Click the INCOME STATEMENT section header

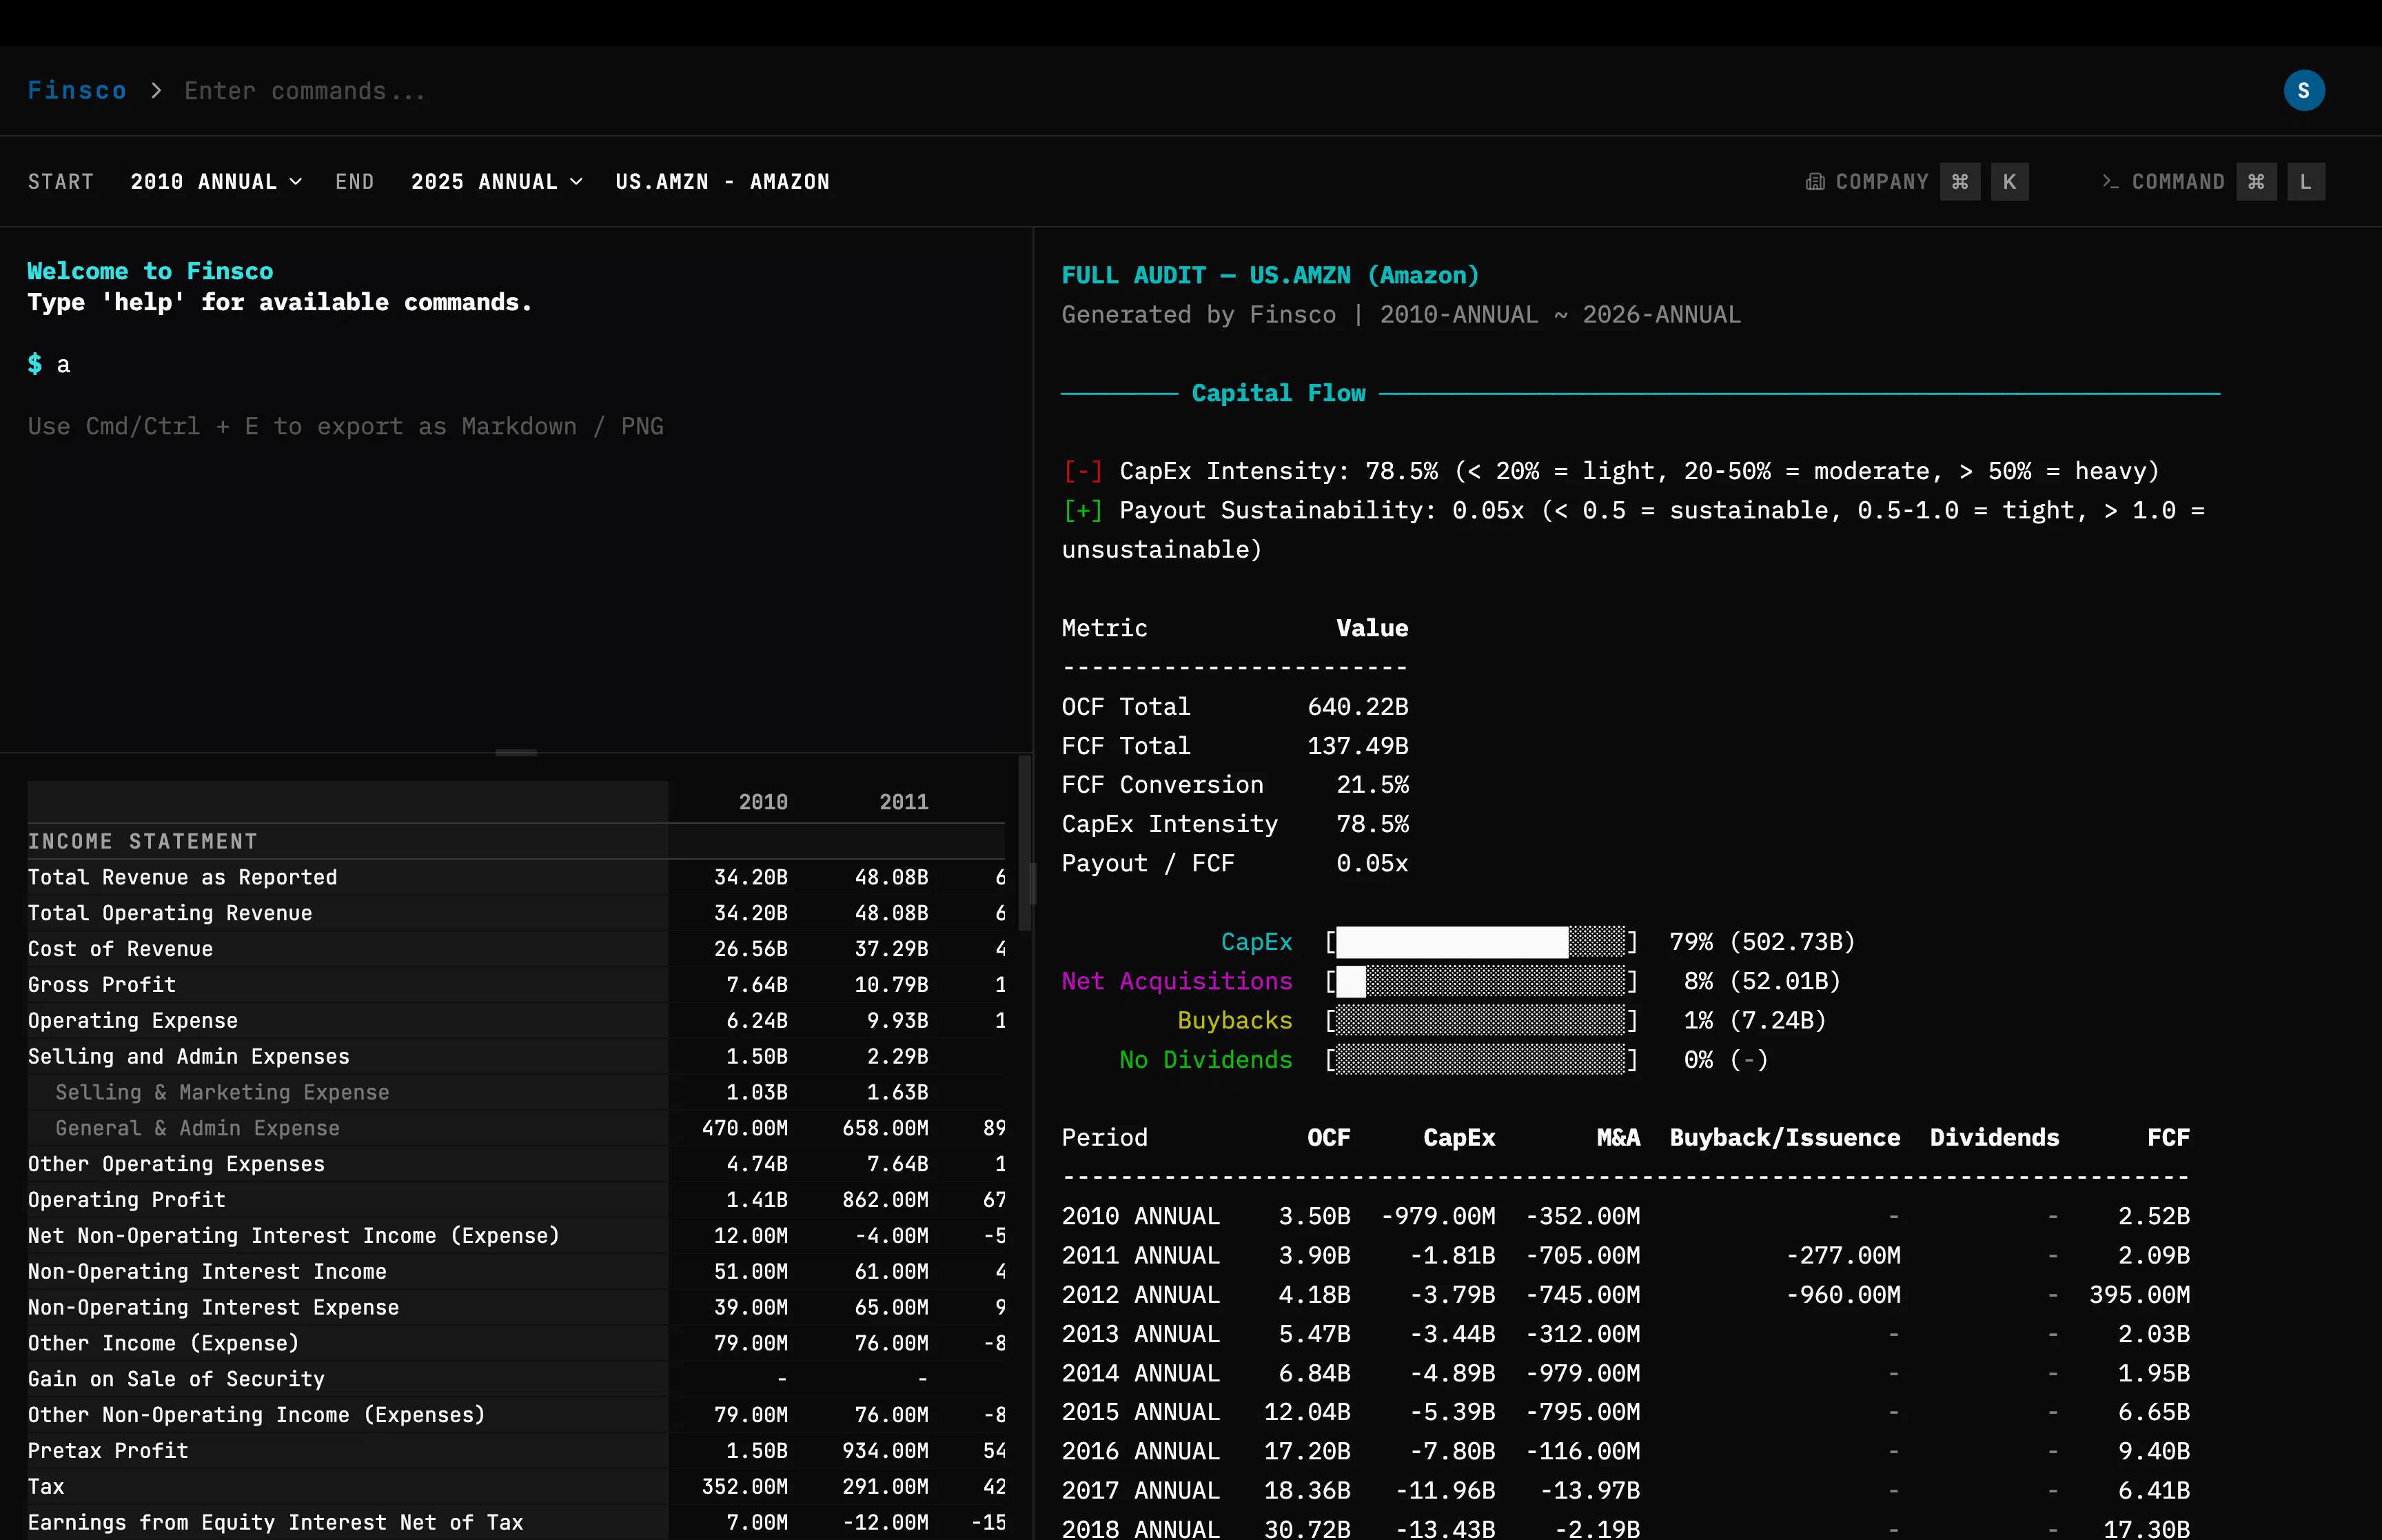coord(143,841)
